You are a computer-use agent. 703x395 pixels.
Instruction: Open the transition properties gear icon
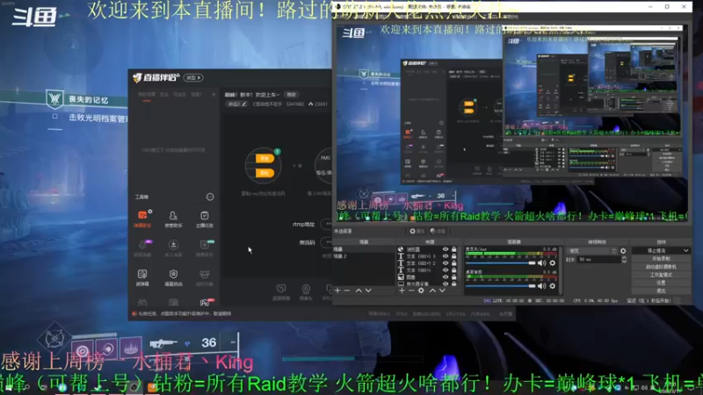(x=623, y=251)
